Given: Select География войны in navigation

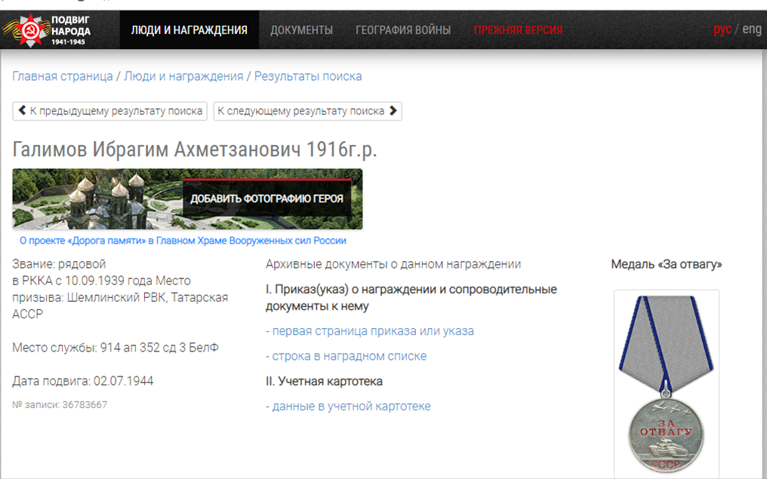Looking at the screenshot, I should (403, 30).
